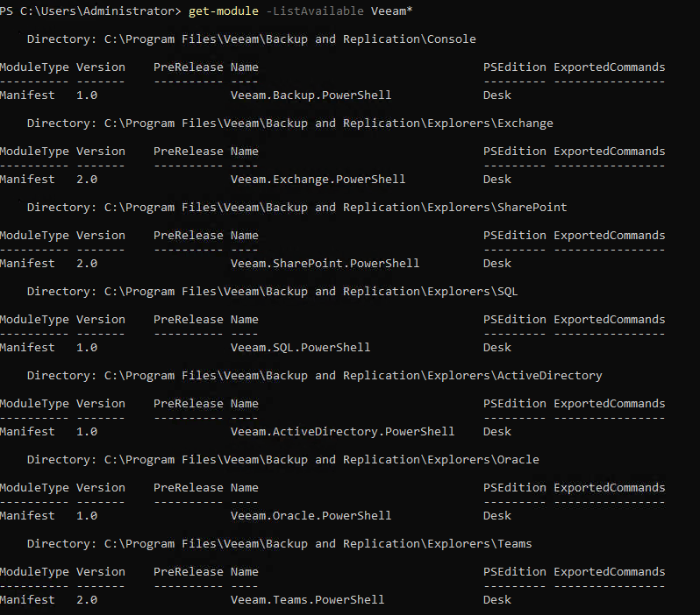Click ModuleType header under the SQL directory
The width and height of the screenshot is (700, 615).
(34, 320)
